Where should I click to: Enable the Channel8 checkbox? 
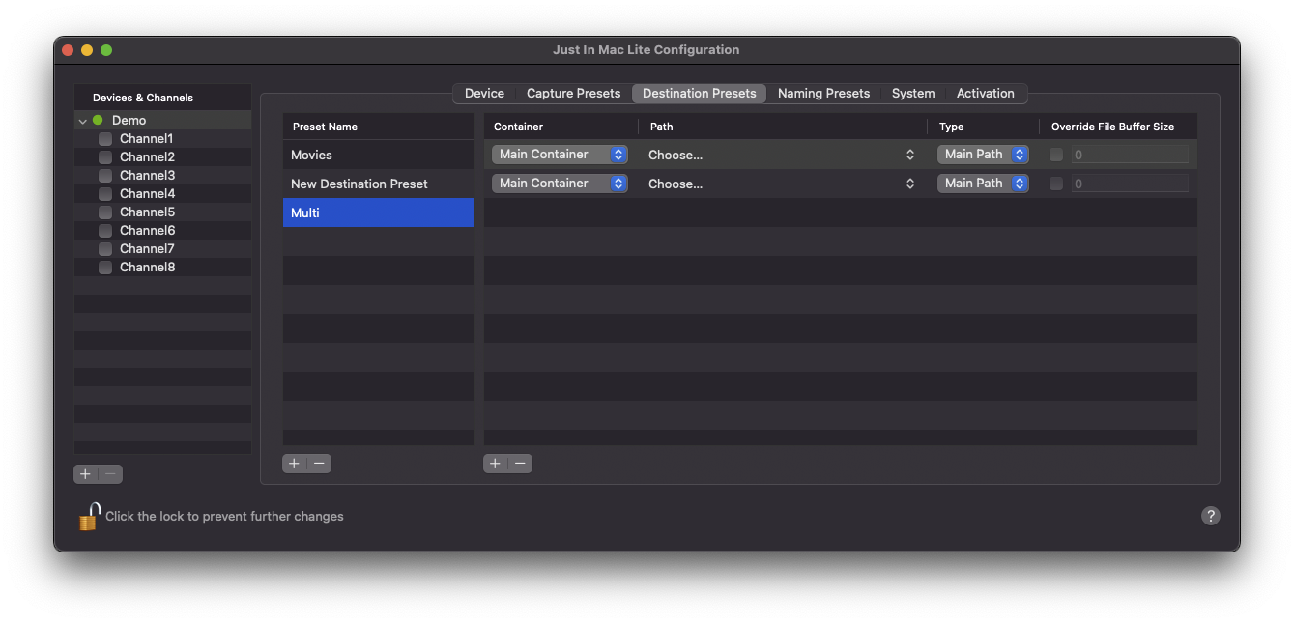[x=105, y=268]
